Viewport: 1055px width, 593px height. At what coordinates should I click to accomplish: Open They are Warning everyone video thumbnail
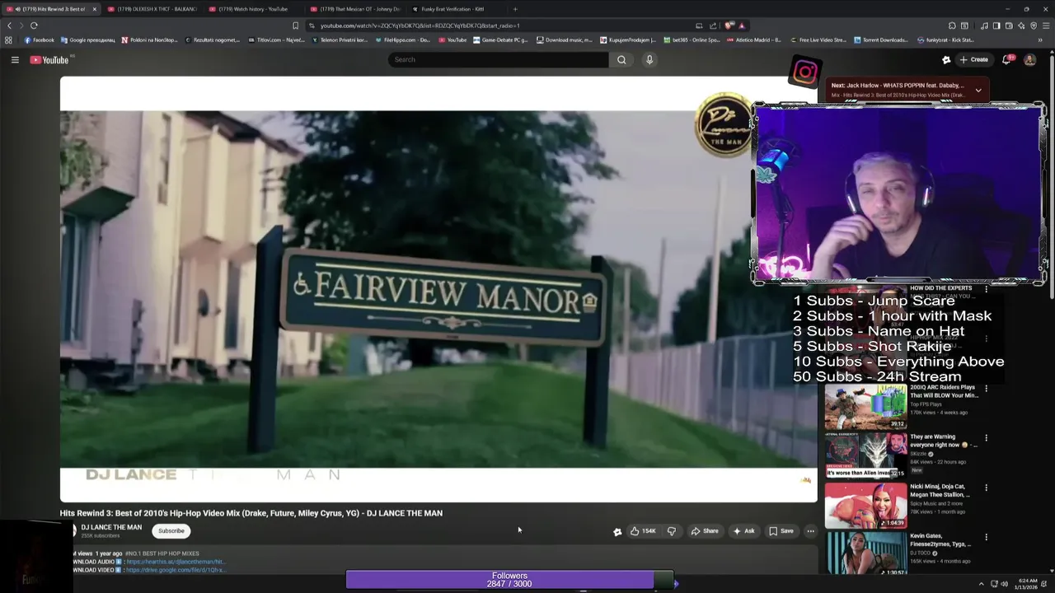(865, 455)
